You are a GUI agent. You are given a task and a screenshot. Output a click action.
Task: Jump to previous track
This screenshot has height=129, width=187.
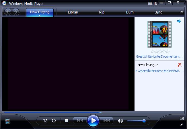click(80, 121)
